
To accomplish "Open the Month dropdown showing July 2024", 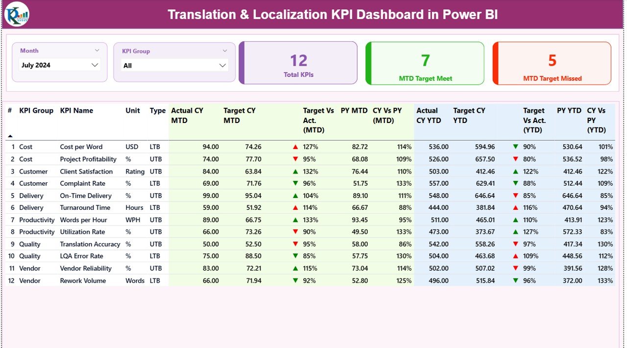I will (x=59, y=65).
